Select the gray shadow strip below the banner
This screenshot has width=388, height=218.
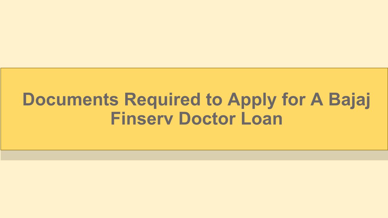pos(194,155)
